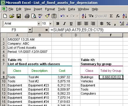Click the Increase Decimal icon

tap(122, 24)
